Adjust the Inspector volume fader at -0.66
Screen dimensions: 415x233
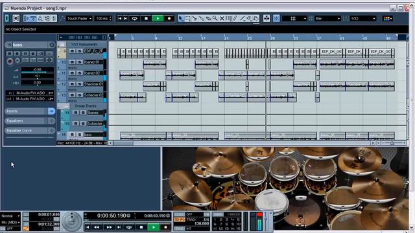pos(38,70)
